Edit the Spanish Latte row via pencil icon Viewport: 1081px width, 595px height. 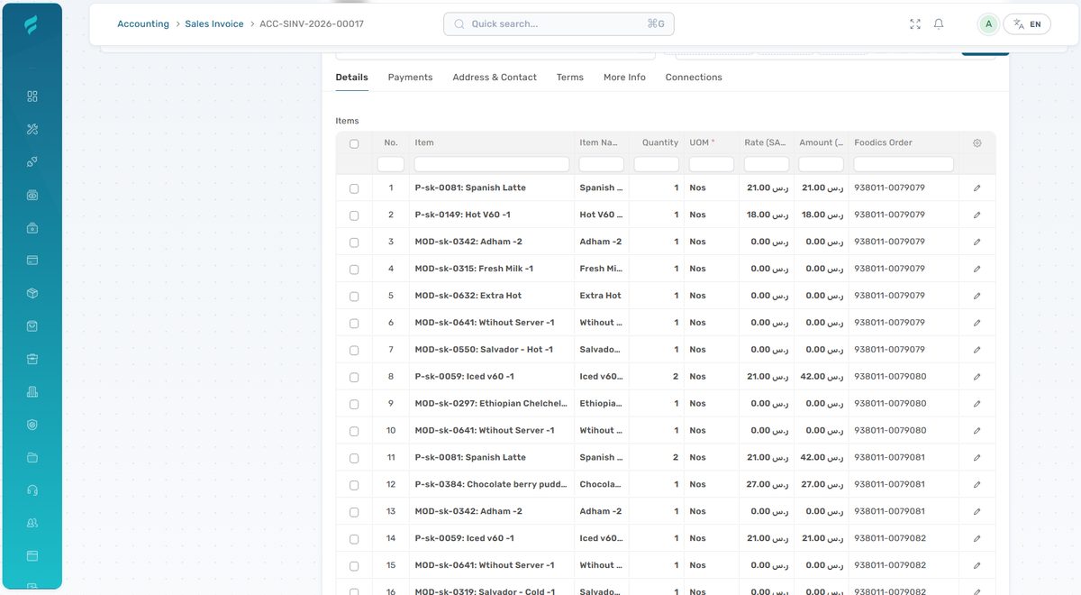click(x=977, y=188)
